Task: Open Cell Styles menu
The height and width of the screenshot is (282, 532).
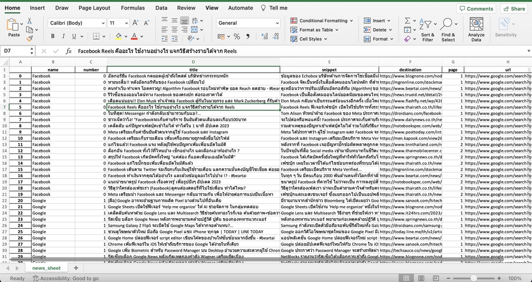Action: [x=309, y=39]
